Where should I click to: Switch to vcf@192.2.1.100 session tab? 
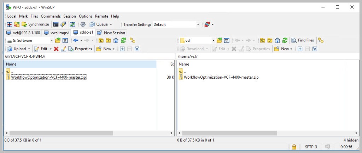tap(24, 33)
